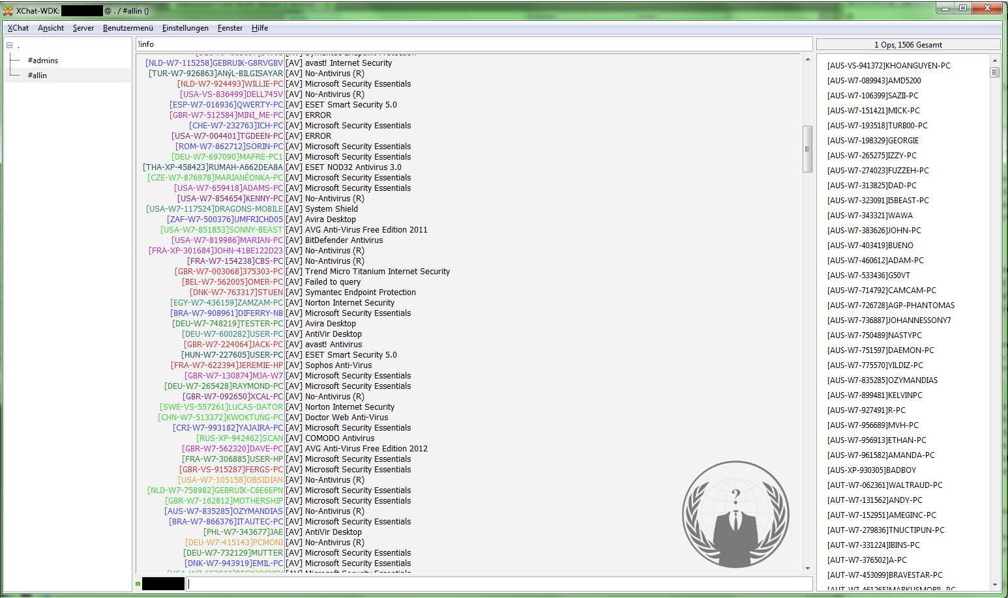Select user I5BEAST-PC in user list
This screenshot has width=1008, height=598.
coord(878,201)
